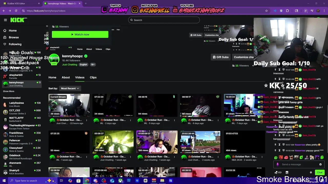
Task: Open recommended channel ShaktyG
Action: click(x=22, y=172)
